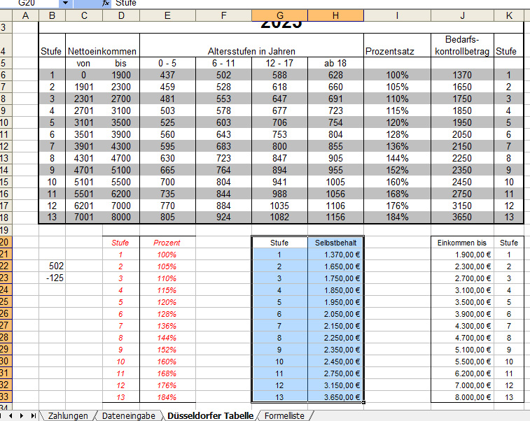Click Selbstbehalt value 3.650,00 €
Image resolution: width=530 pixels, height=421 pixels.
pos(335,397)
